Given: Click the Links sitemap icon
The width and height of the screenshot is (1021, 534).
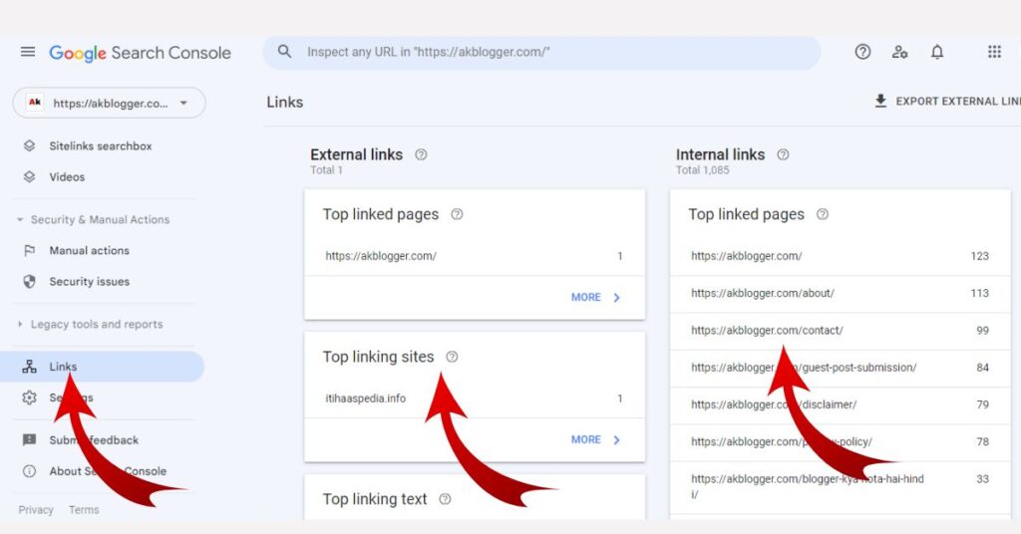Looking at the screenshot, I should click(x=29, y=367).
